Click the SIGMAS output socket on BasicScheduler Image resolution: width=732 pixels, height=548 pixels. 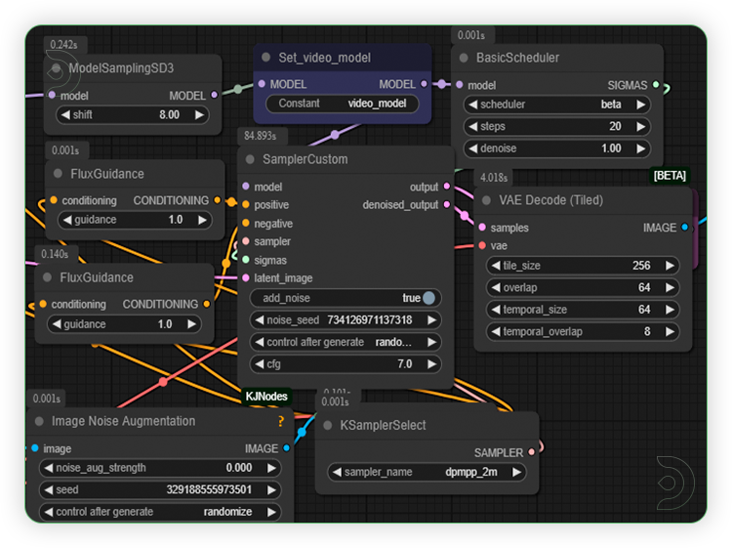[x=656, y=85]
